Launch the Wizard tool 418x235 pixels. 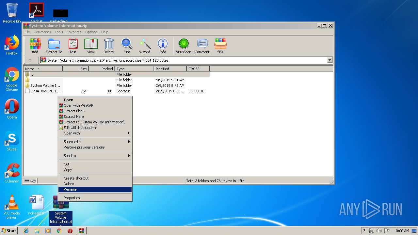click(145, 46)
